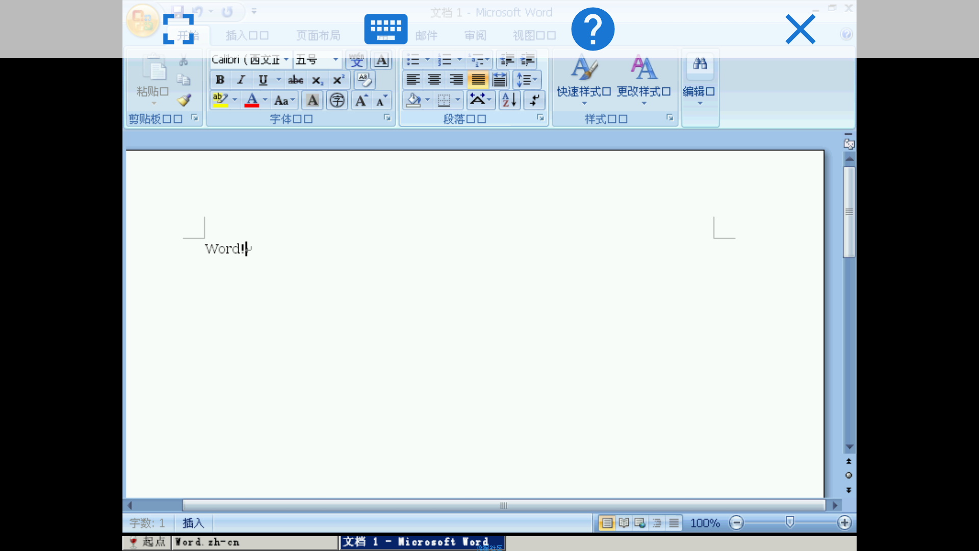Toggle Strikethrough formatting
The width and height of the screenshot is (979, 551).
pyautogui.click(x=296, y=80)
